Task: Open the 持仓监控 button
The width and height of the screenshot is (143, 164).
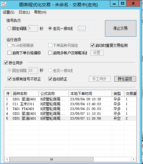Action: click(125, 79)
